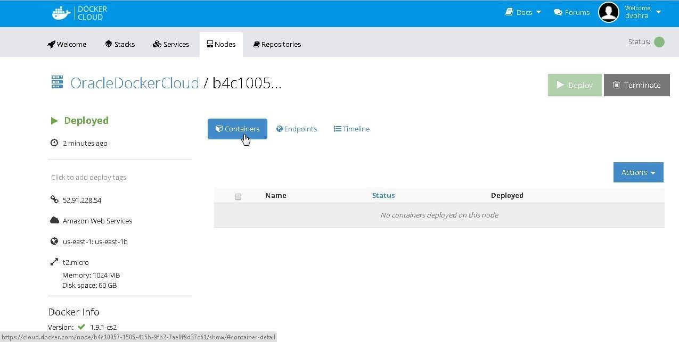Click the node cluster icon beside OracleDockerCloud
This screenshot has width=679, height=342.
(57, 82)
